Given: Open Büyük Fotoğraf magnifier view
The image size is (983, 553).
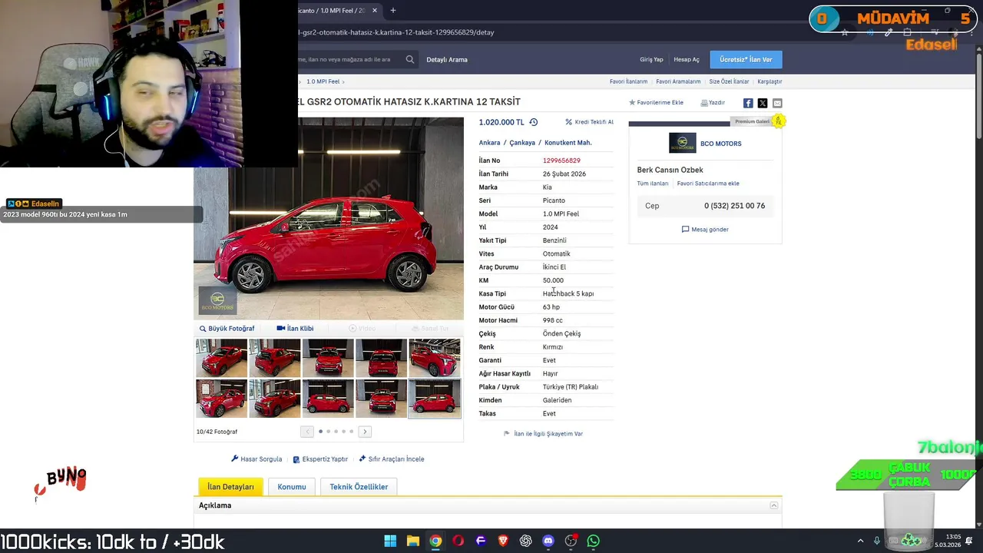Looking at the screenshot, I should click(x=227, y=329).
